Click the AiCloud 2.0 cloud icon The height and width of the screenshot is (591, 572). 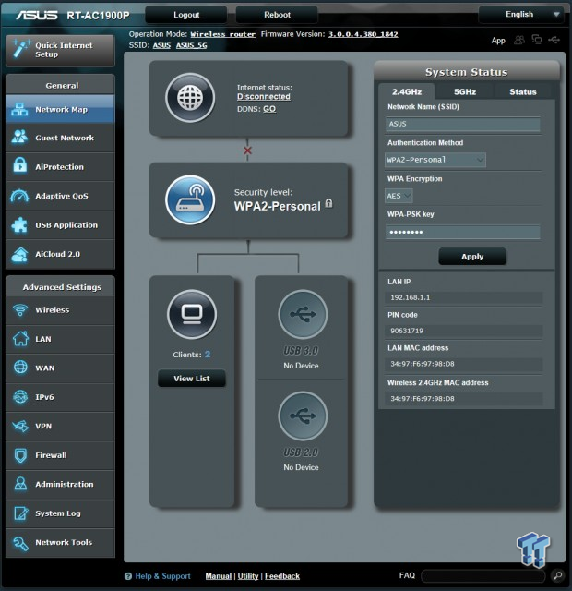(x=19, y=254)
